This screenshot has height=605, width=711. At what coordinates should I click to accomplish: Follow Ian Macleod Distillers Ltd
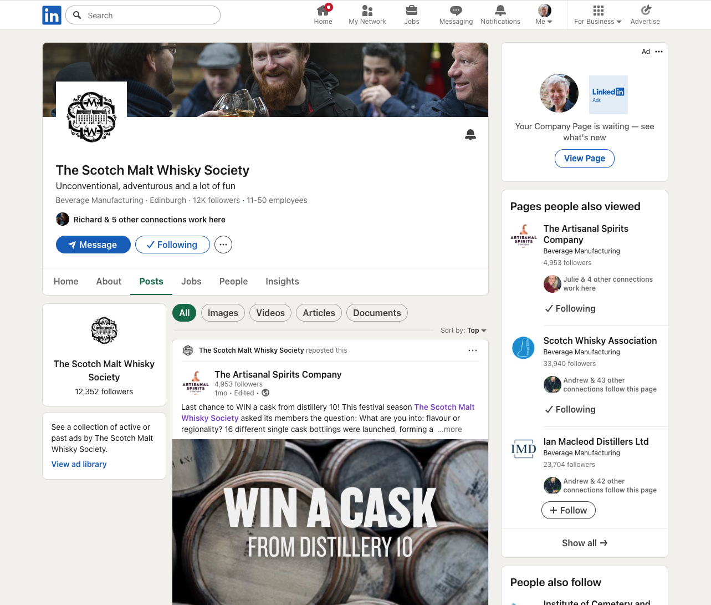[569, 510]
